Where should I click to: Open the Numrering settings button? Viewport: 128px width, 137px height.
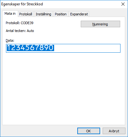click(x=100, y=24)
